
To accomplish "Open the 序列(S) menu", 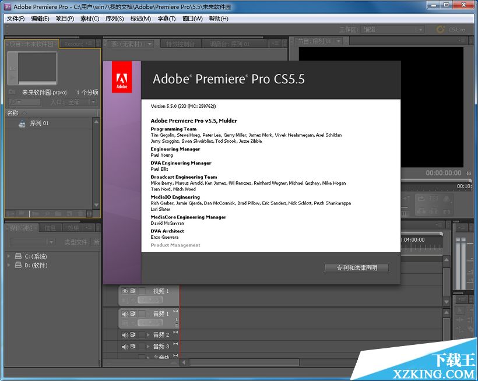I will 115,19.
